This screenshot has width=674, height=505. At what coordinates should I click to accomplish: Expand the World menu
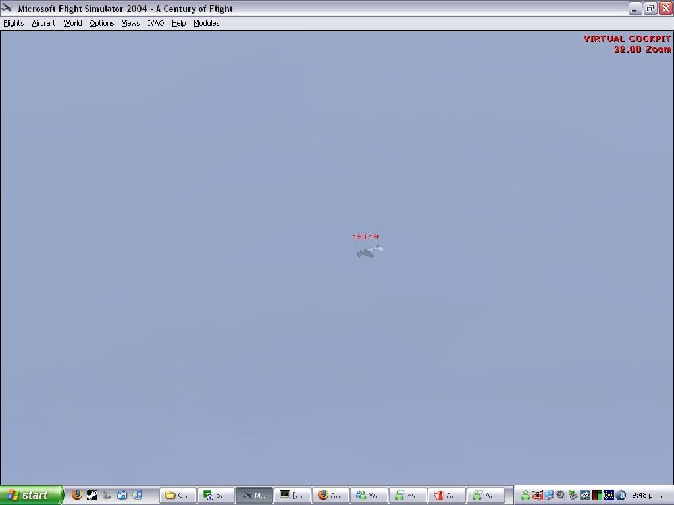(72, 23)
